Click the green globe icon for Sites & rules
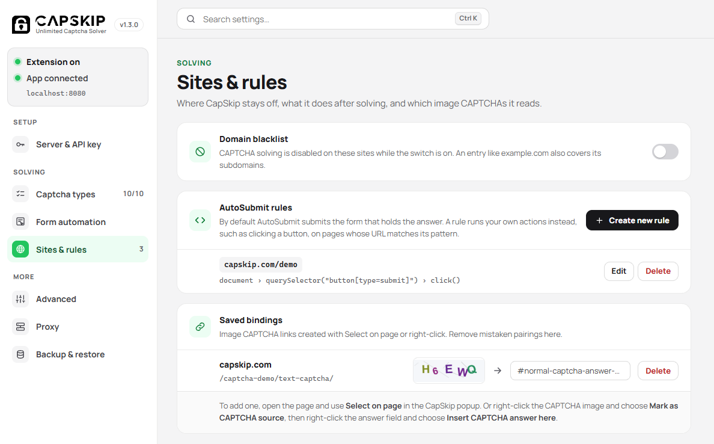Screen dimensions: 714x444 (20, 249)
